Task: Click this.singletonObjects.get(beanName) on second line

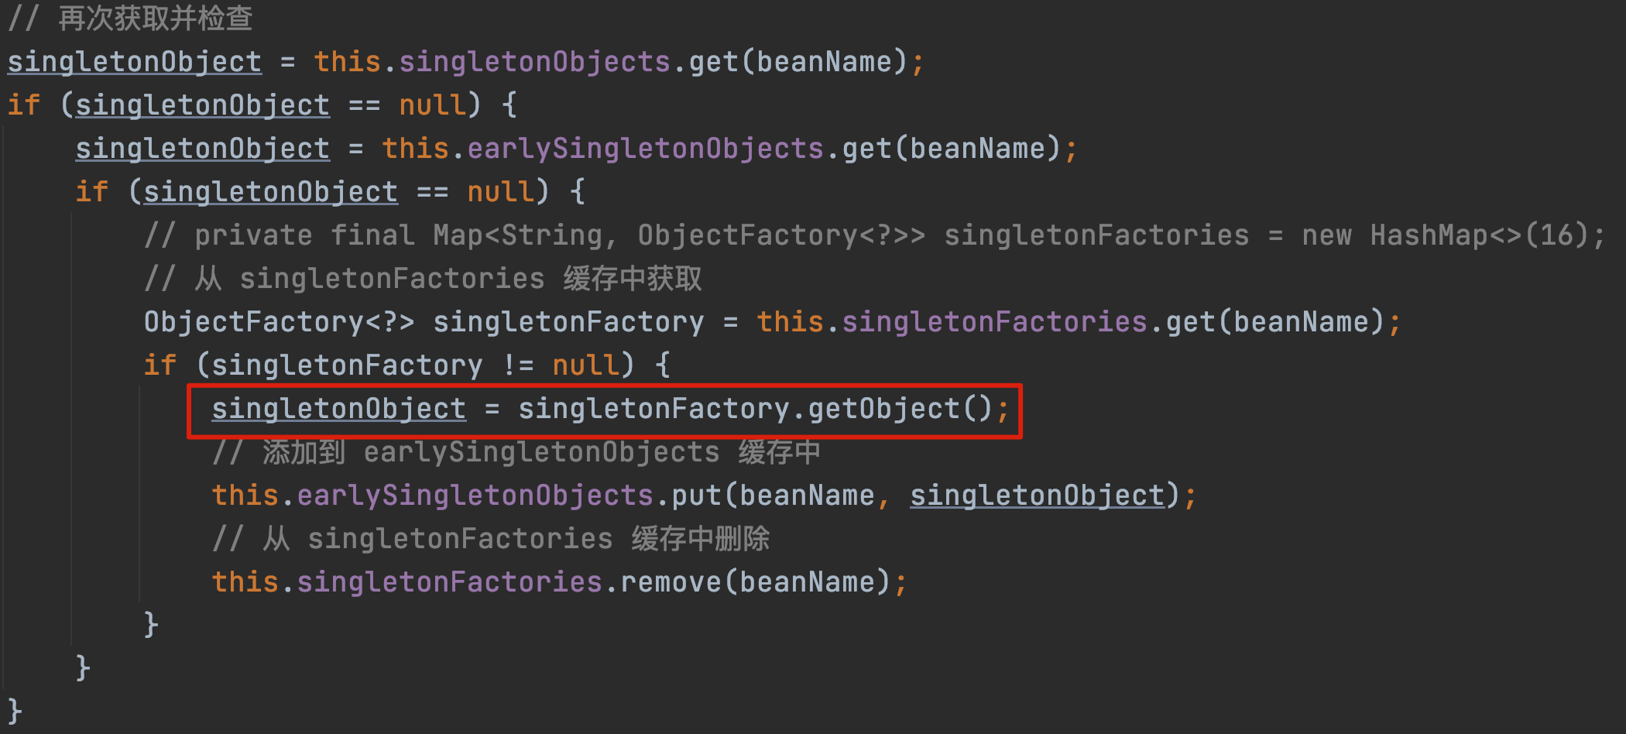Action: (611, 62)
